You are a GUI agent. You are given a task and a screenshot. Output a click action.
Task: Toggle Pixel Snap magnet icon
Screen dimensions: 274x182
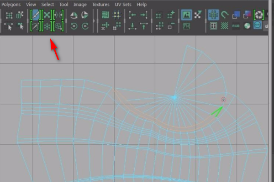(x=225, y=15)
